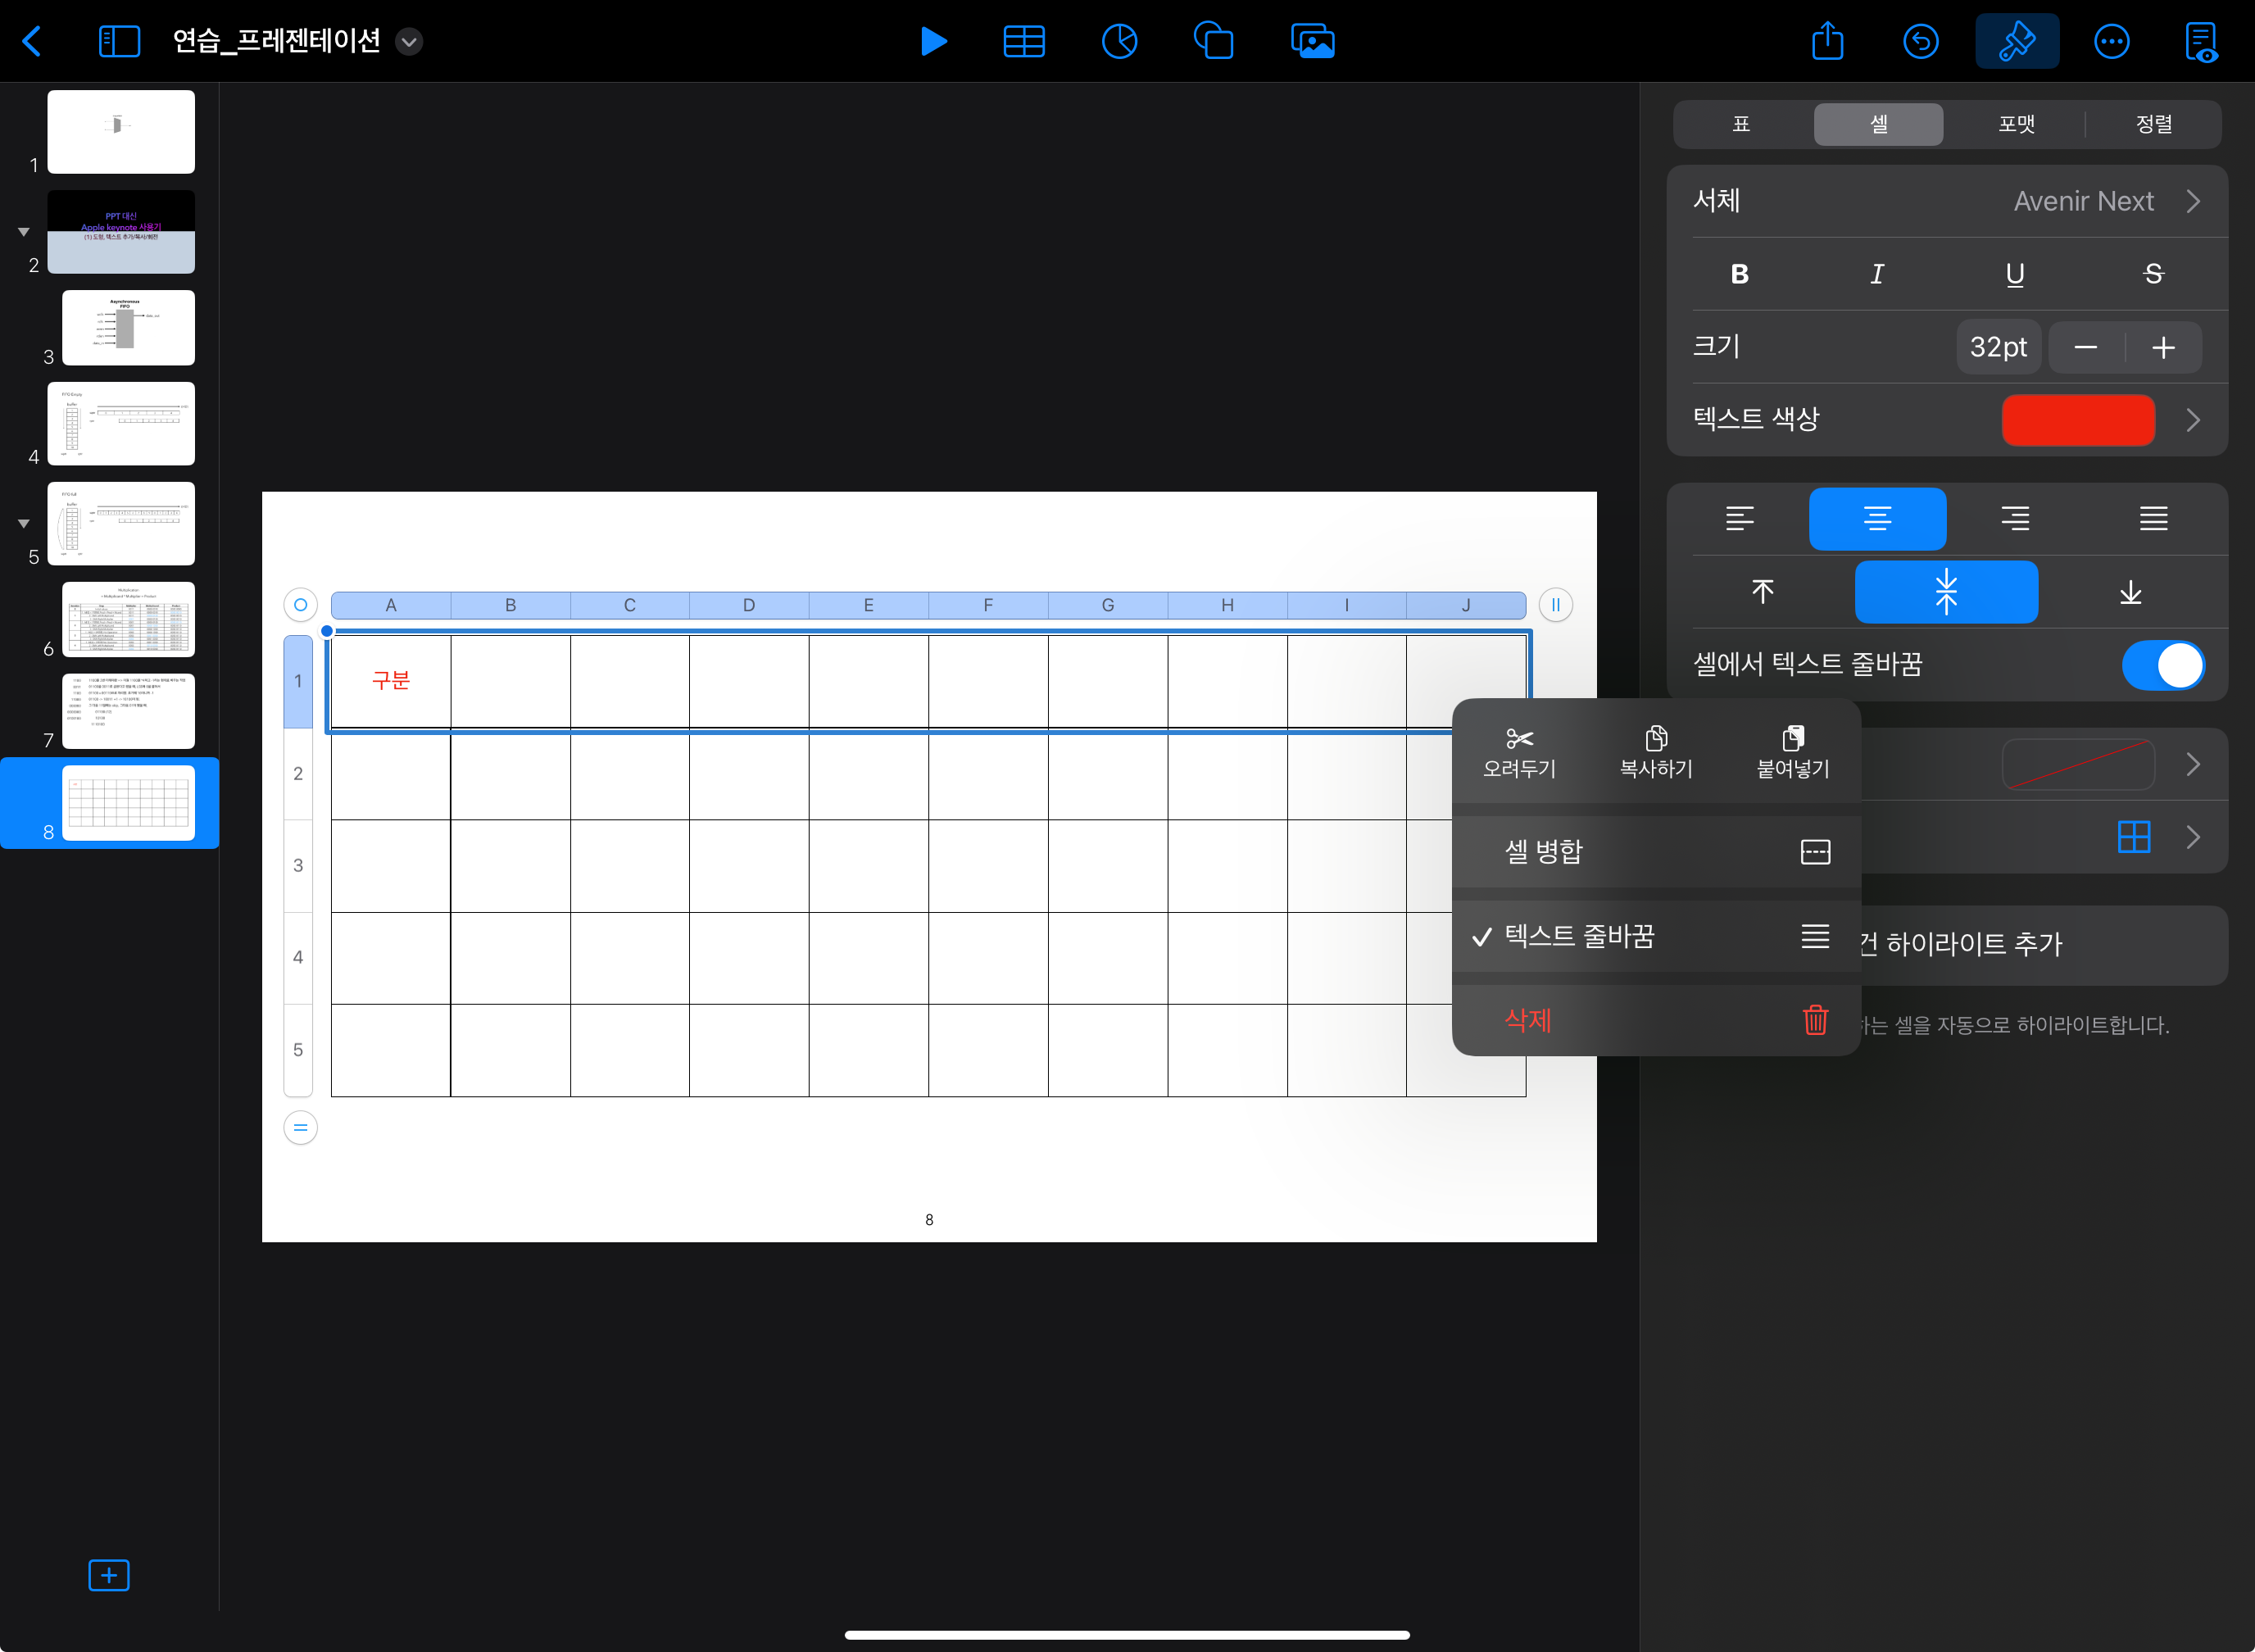Viewport: 2255px width, 1652px height.
Task: Open the media insert menu
Action: click(1312, 41)
